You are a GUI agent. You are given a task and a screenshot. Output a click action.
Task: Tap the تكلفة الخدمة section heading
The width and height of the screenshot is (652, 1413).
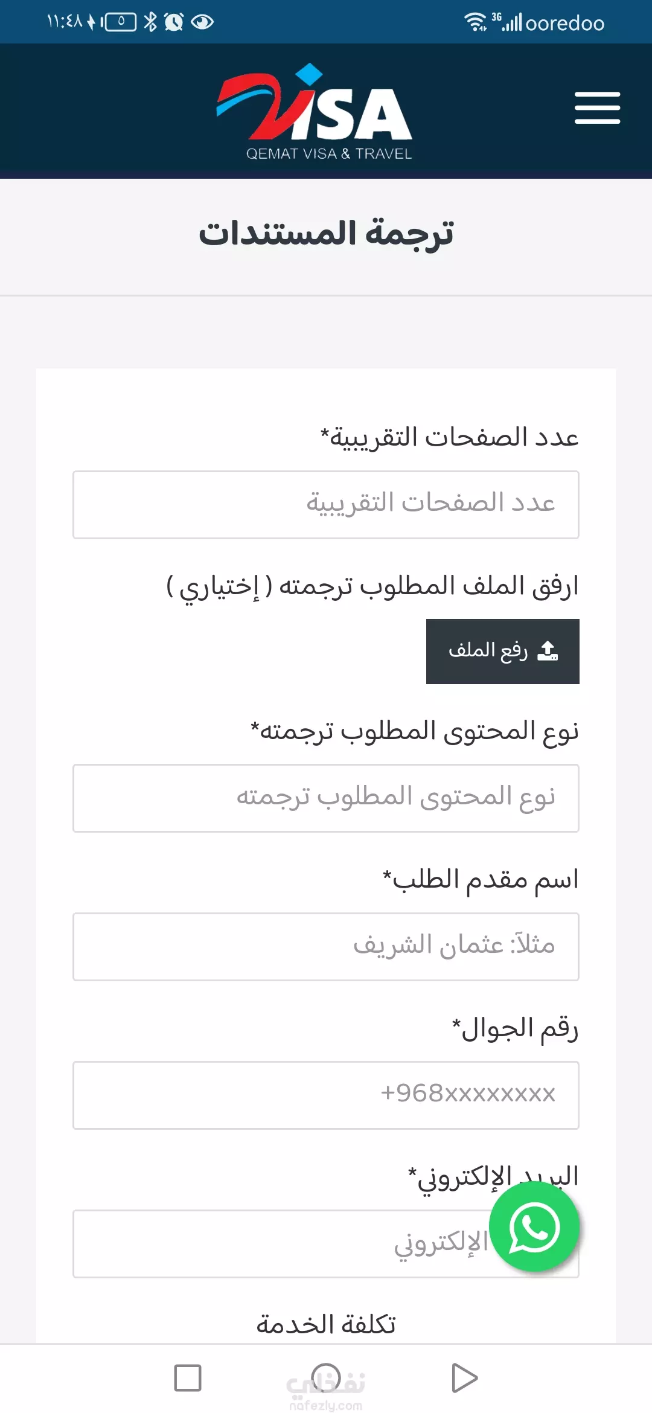pos(326,1325)
